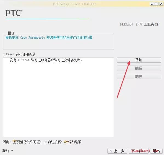Minimize the PTC Setup window

tap(152, 4)
